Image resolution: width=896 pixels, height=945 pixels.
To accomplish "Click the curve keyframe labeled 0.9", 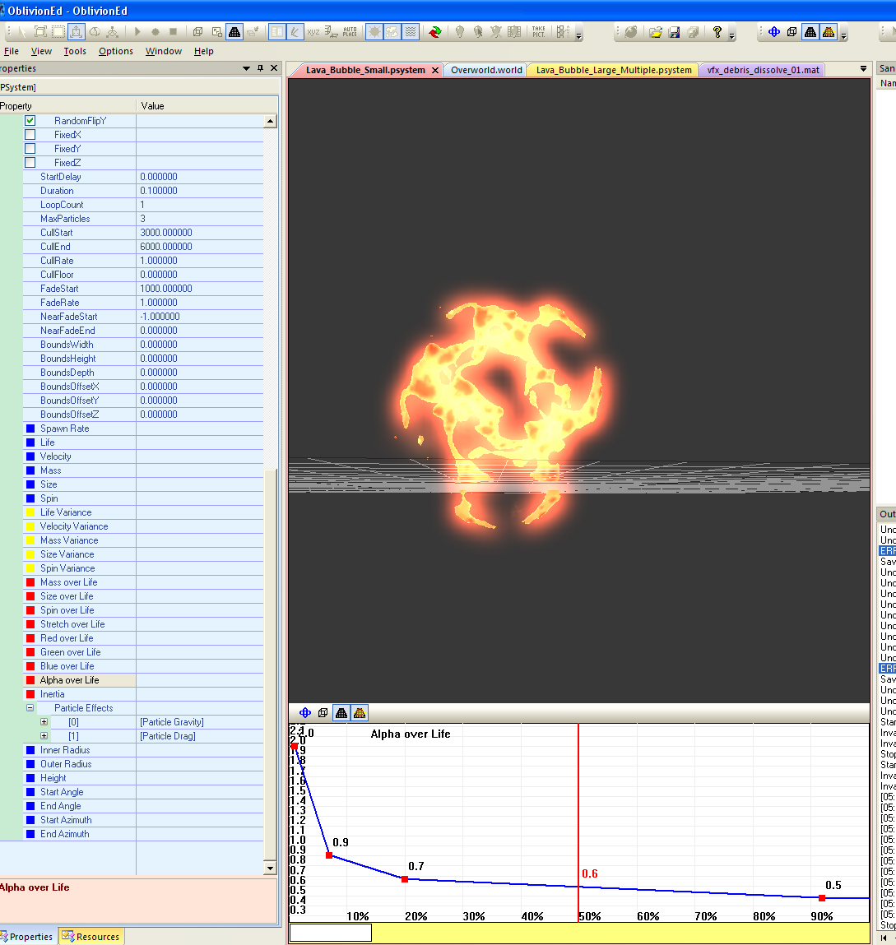I will pos(329,855).
